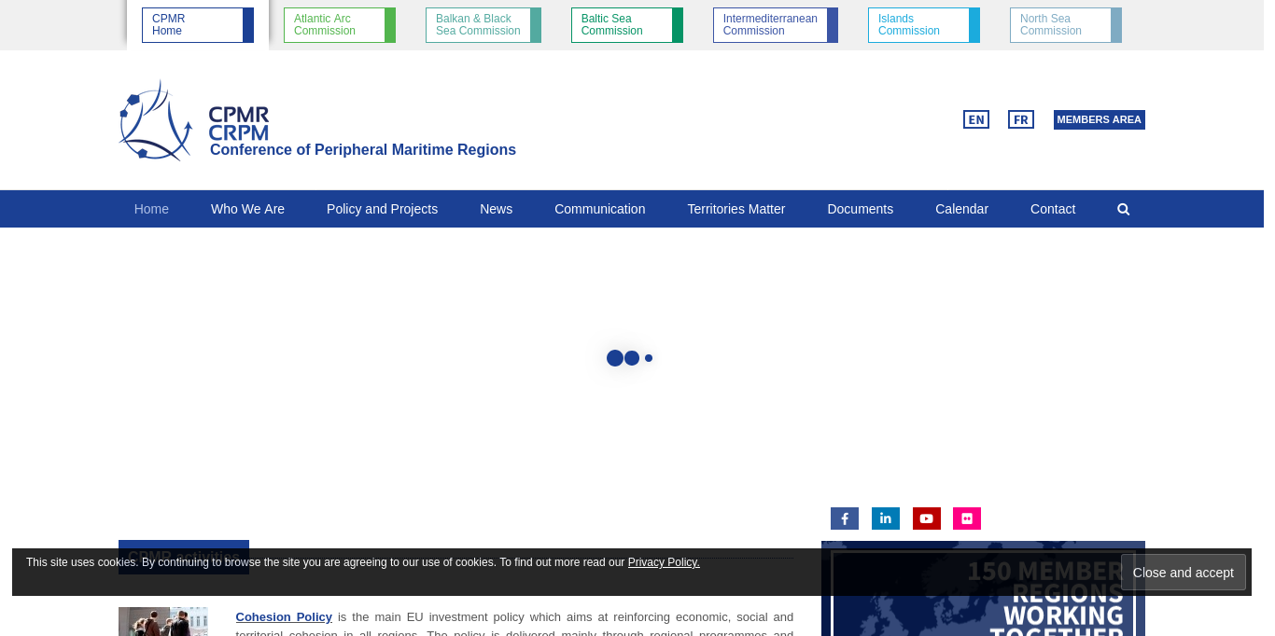1275x636 pixels.
Task: Click the search magnifier icon in navbar
Action: pos(1123,209)
